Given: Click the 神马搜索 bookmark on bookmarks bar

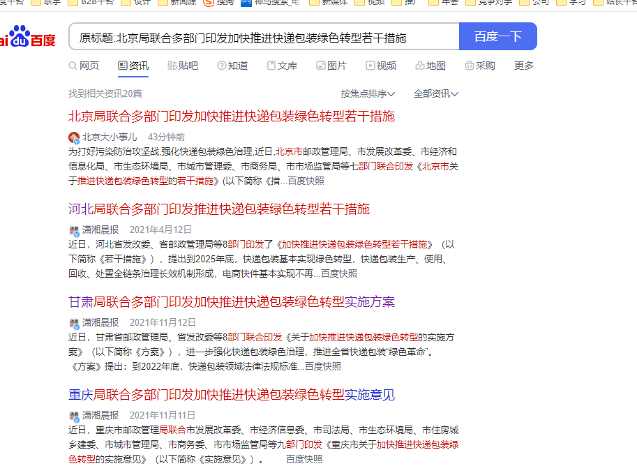Looking at the screenshot, I should coord(246,5).
